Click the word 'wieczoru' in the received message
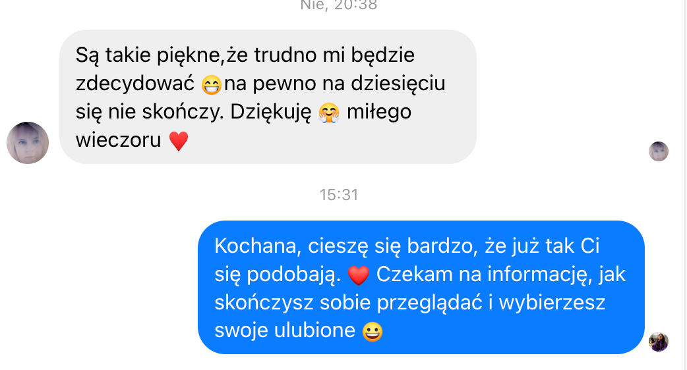This screenshot has width=687, height=370. [118, 140]
